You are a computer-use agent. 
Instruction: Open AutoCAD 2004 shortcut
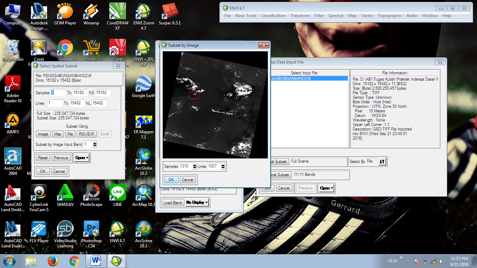(13, 162)
